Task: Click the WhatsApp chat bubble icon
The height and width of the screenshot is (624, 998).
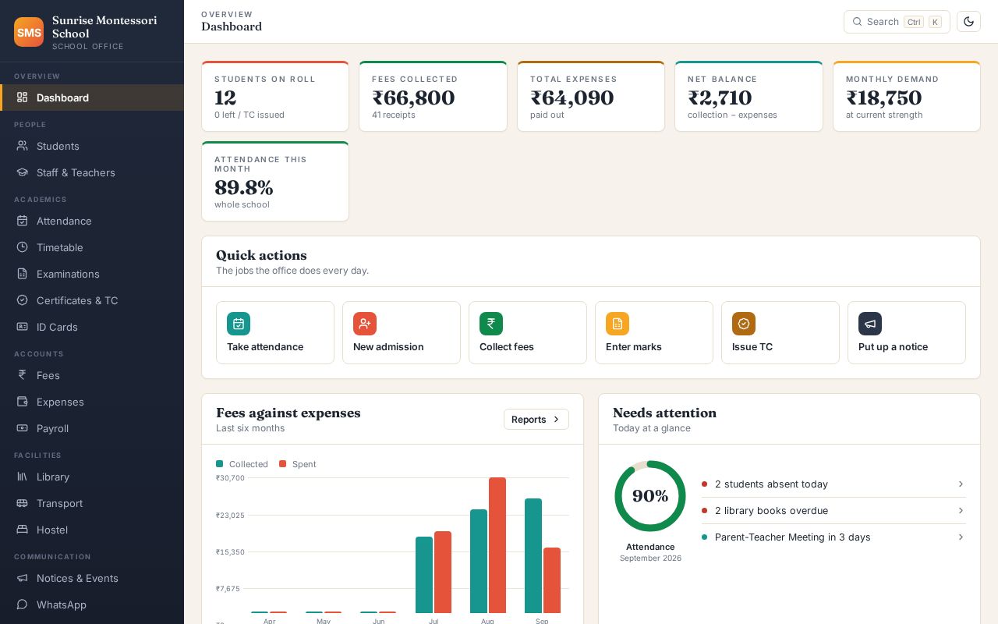Action: (23, 604)
